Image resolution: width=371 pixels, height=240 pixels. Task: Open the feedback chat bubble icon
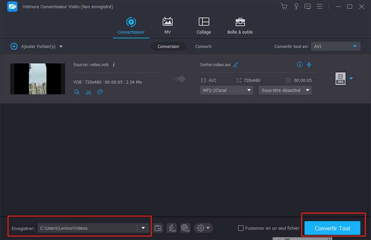tap(307, 6)
